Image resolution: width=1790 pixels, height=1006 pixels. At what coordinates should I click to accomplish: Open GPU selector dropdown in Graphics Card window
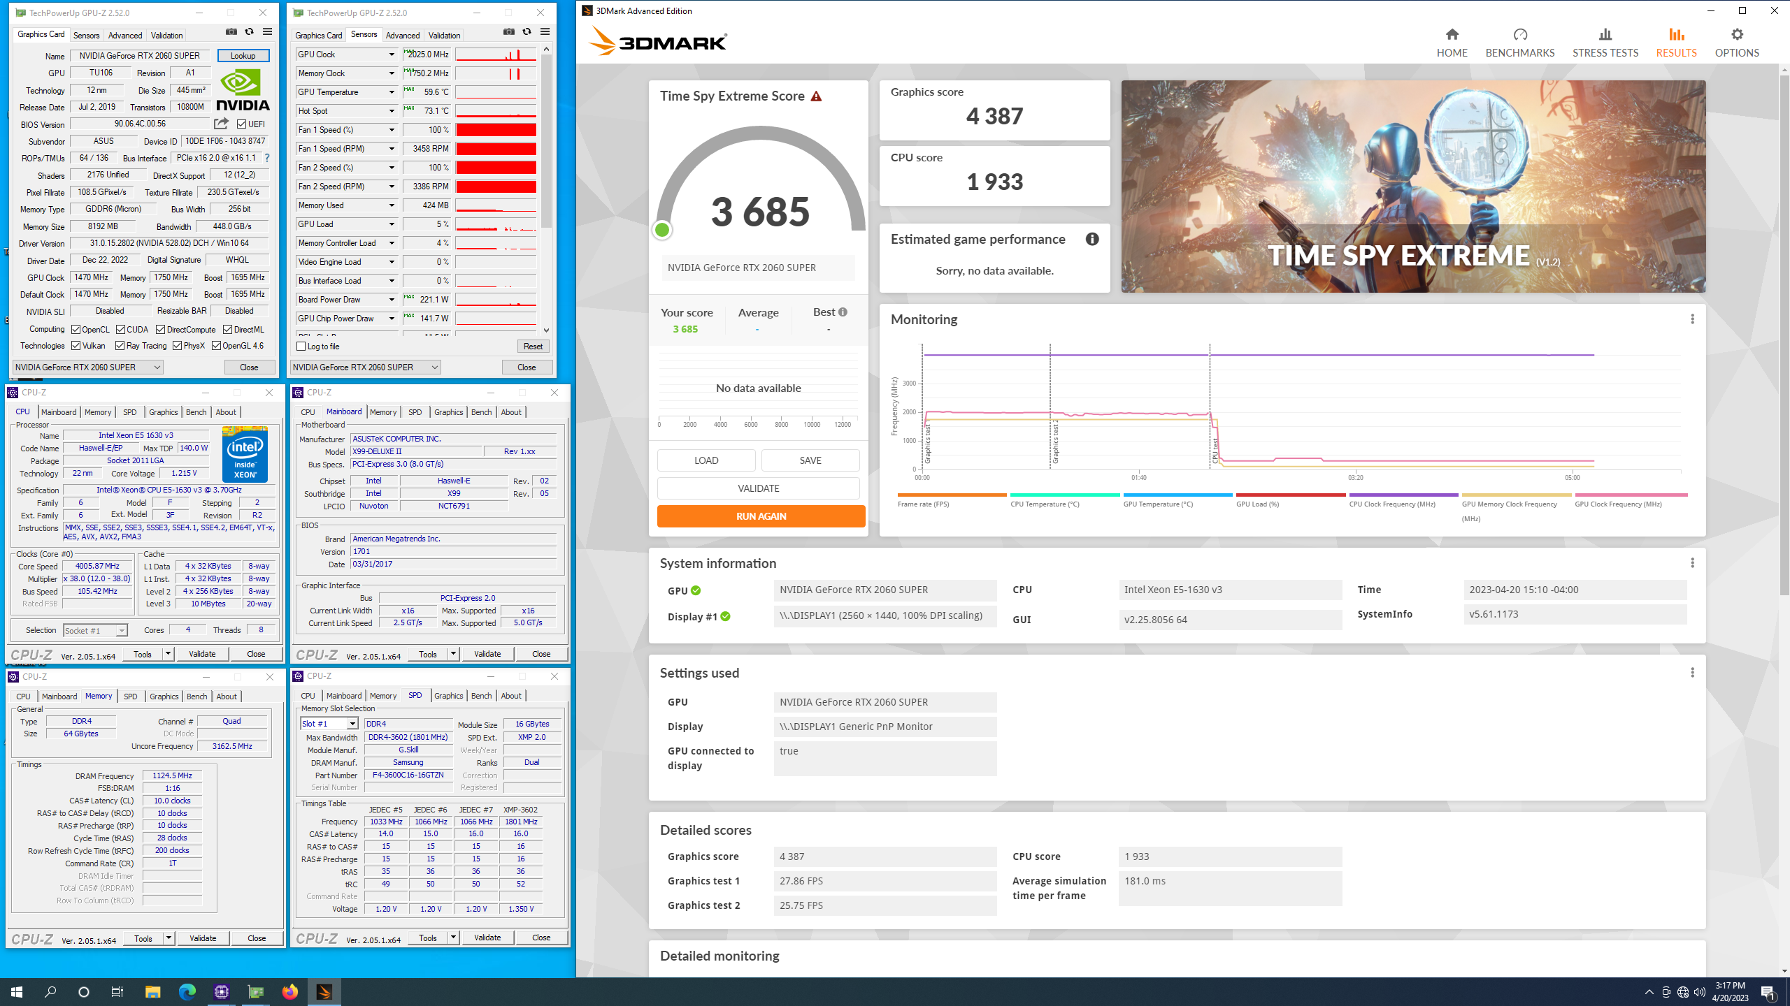coord(88,367)
